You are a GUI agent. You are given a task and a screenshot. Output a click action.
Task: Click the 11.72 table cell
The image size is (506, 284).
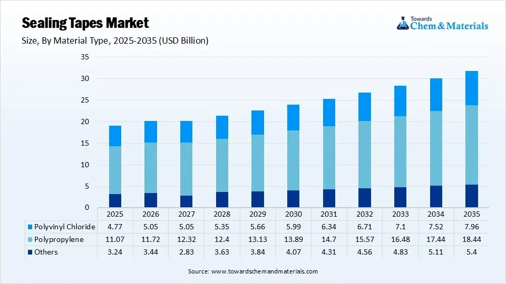pyautogui.click(x=151, y=240)
